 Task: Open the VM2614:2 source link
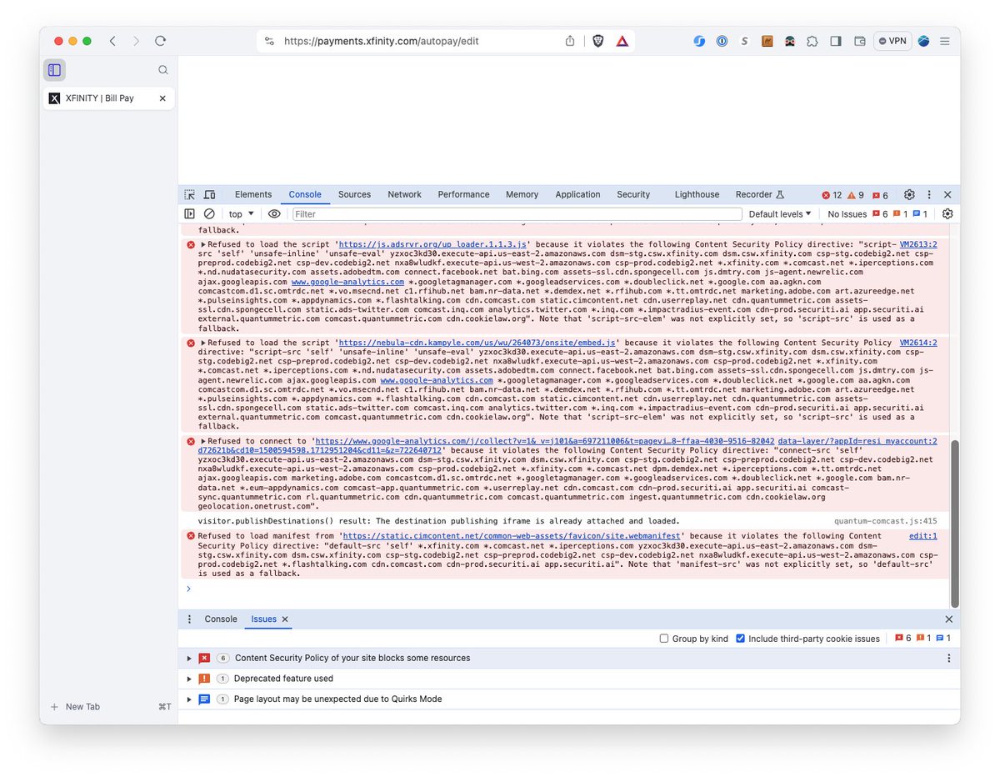tap(918, 343)
